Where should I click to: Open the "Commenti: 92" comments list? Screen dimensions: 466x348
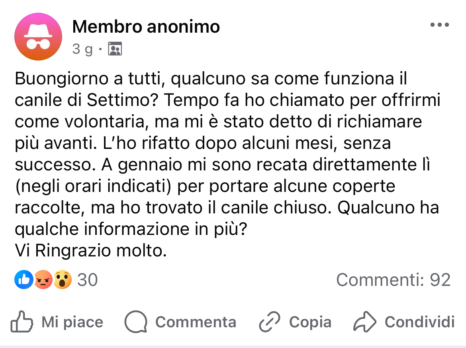tap(393, 280)
